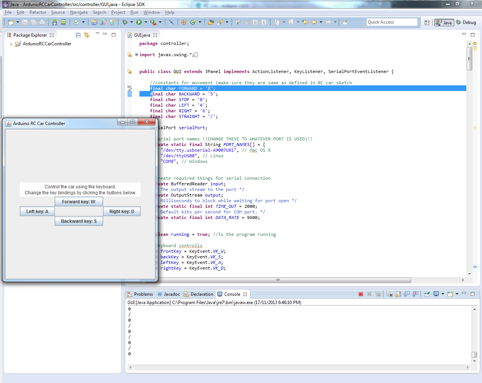Open the File menu
Screen dimensions: 482x383
pyautogui.click(x=8, y=12)
